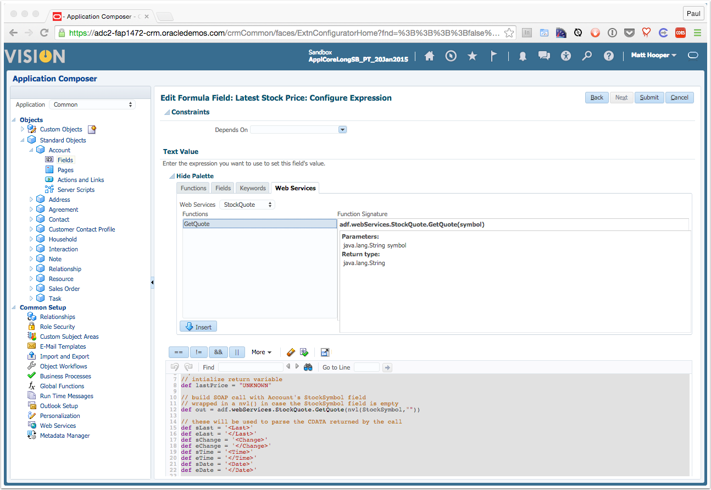Open the Application Common dropdown
This screenshot has width=711, height=490.
click(x=92, y=104)
